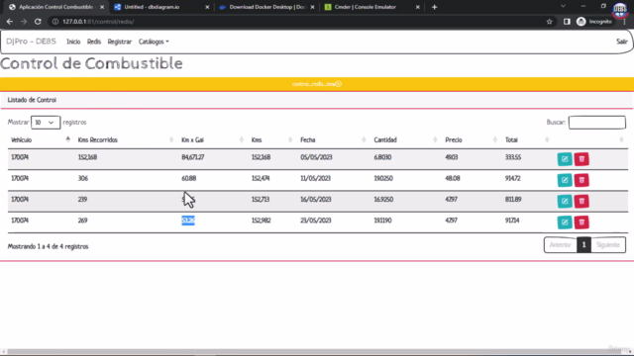
Task: Open the Redis nav link
Action: pyautogui.click(x=94, y=42)
